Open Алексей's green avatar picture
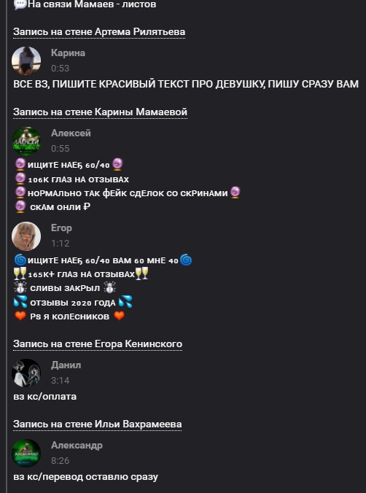The width and height of the screenshot is (366, 493). point(26,141)
